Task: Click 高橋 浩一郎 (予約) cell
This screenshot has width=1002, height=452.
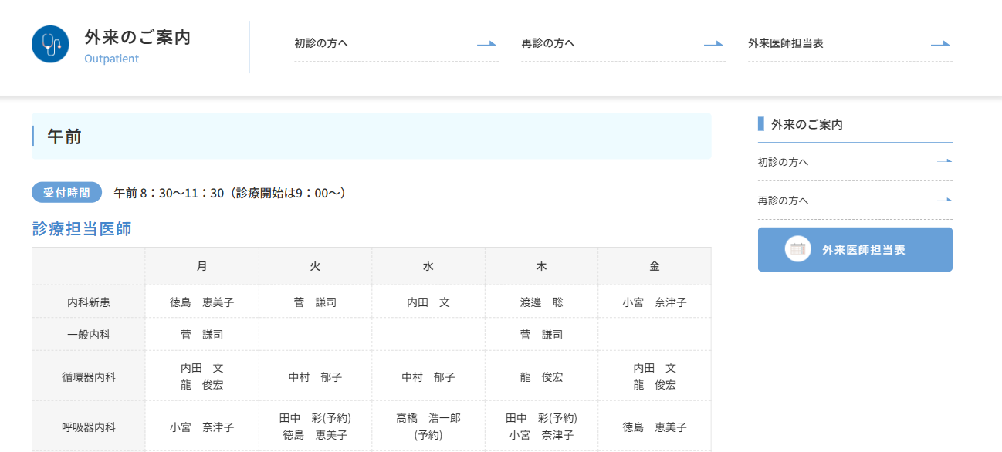Action: click(x=428, y=427)
